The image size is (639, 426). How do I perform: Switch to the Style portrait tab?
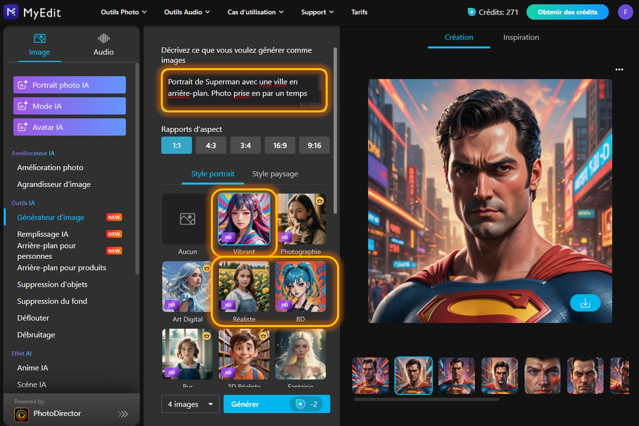(x=213, y=174)
